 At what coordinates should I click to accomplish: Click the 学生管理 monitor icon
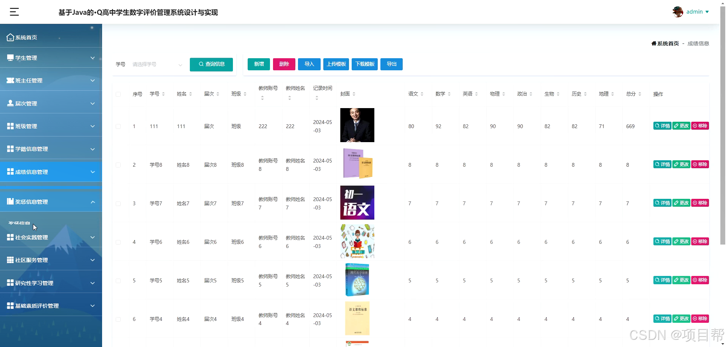(11, 58)
